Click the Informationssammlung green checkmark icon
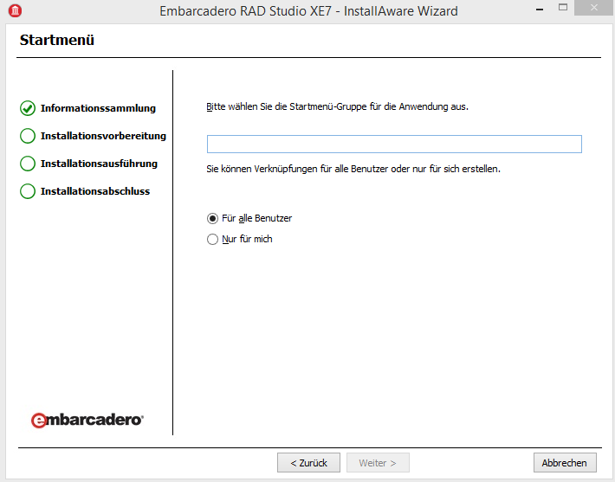The width and height of the screenshot is (615, 482). tap(28, 108)
